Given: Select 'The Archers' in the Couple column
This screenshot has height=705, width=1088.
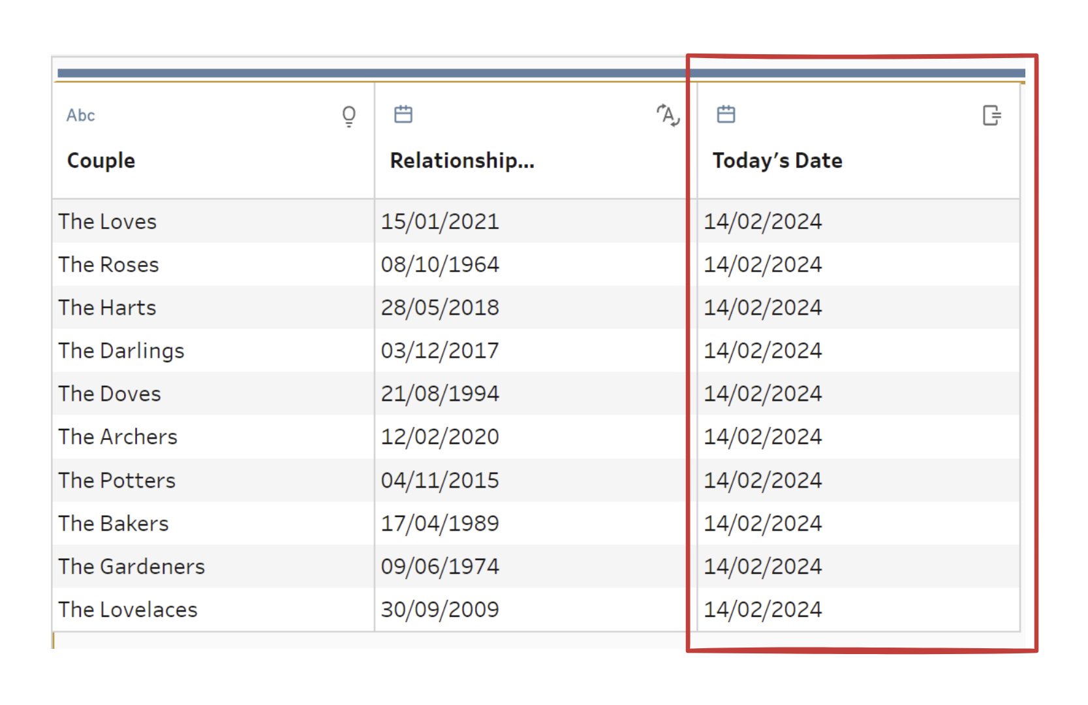Looking at the screenshot, I should (118, 437).
